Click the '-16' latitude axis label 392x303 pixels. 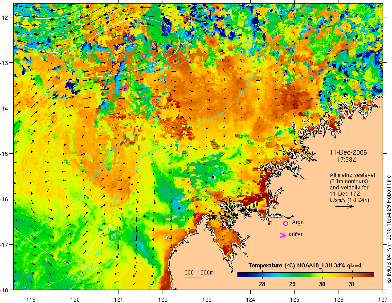point(5,199)
